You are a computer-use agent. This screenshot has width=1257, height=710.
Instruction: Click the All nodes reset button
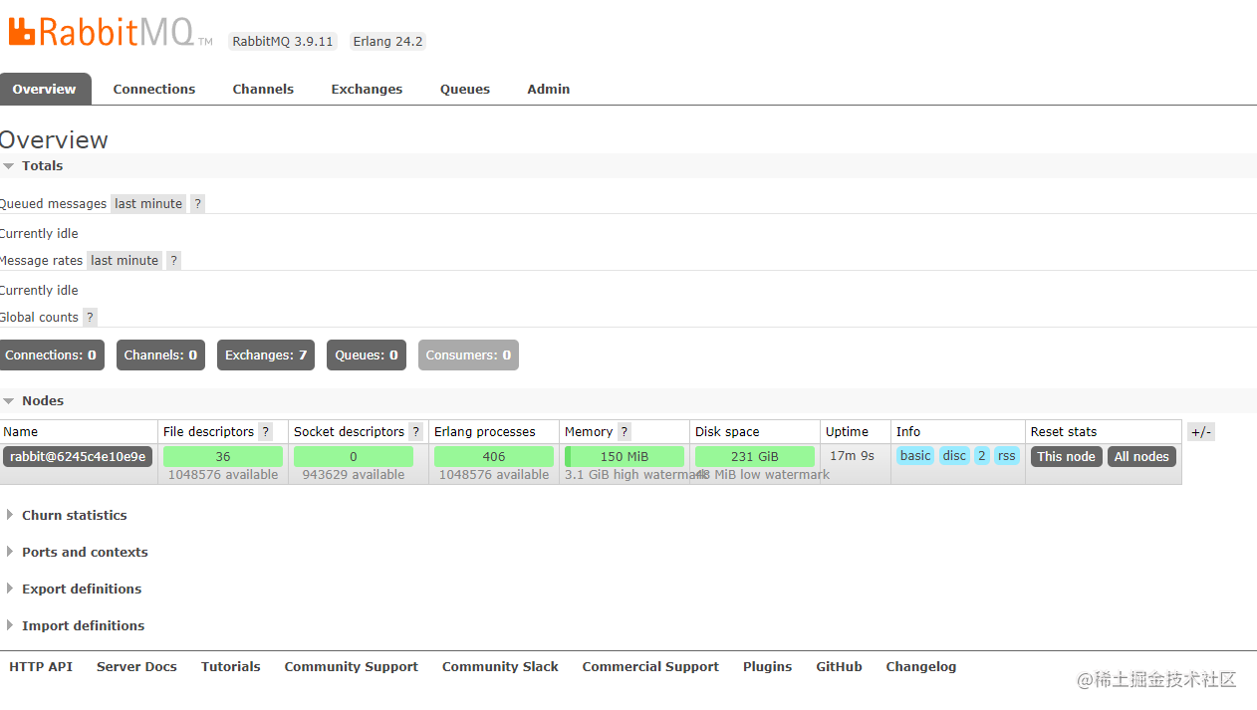(1140, 455)
